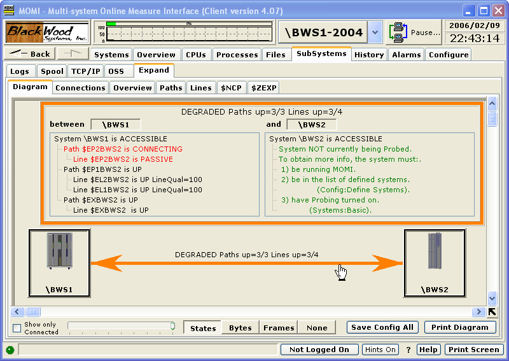Viewport: 509px width, 361px height.
Task: Toggle the Hints On button
Action: coord(380,350)
